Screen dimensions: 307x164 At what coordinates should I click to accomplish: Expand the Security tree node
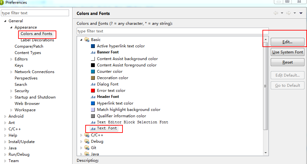click(11, 91)
